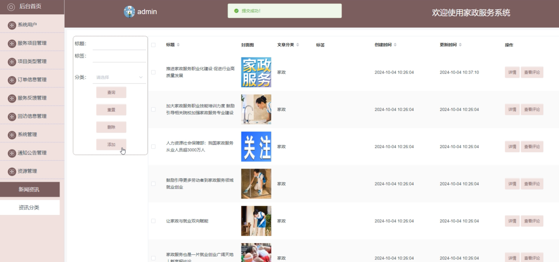Click the 删除 button
This screenshot has height=262, width=559.
(x=111, y=127)
